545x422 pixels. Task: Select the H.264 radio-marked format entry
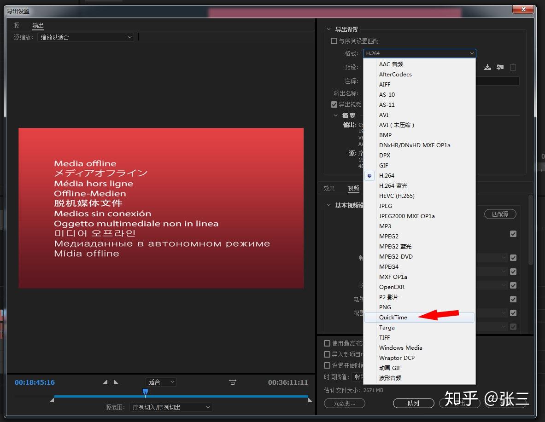tap(420, 175)
